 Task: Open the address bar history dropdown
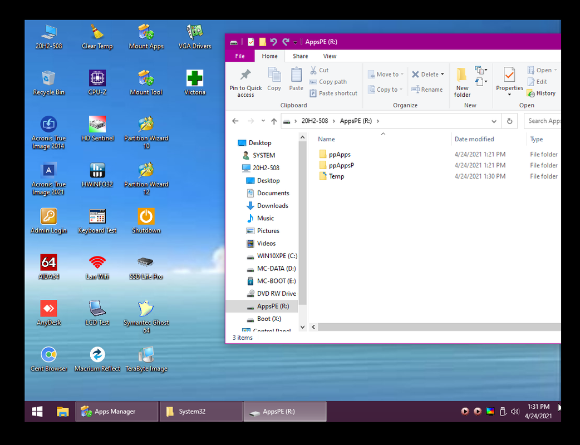click(494, 121)
